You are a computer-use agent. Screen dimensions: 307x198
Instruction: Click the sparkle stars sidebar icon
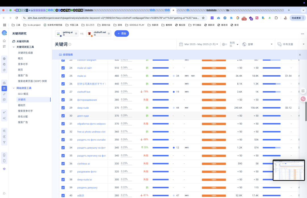coord(4,112)
